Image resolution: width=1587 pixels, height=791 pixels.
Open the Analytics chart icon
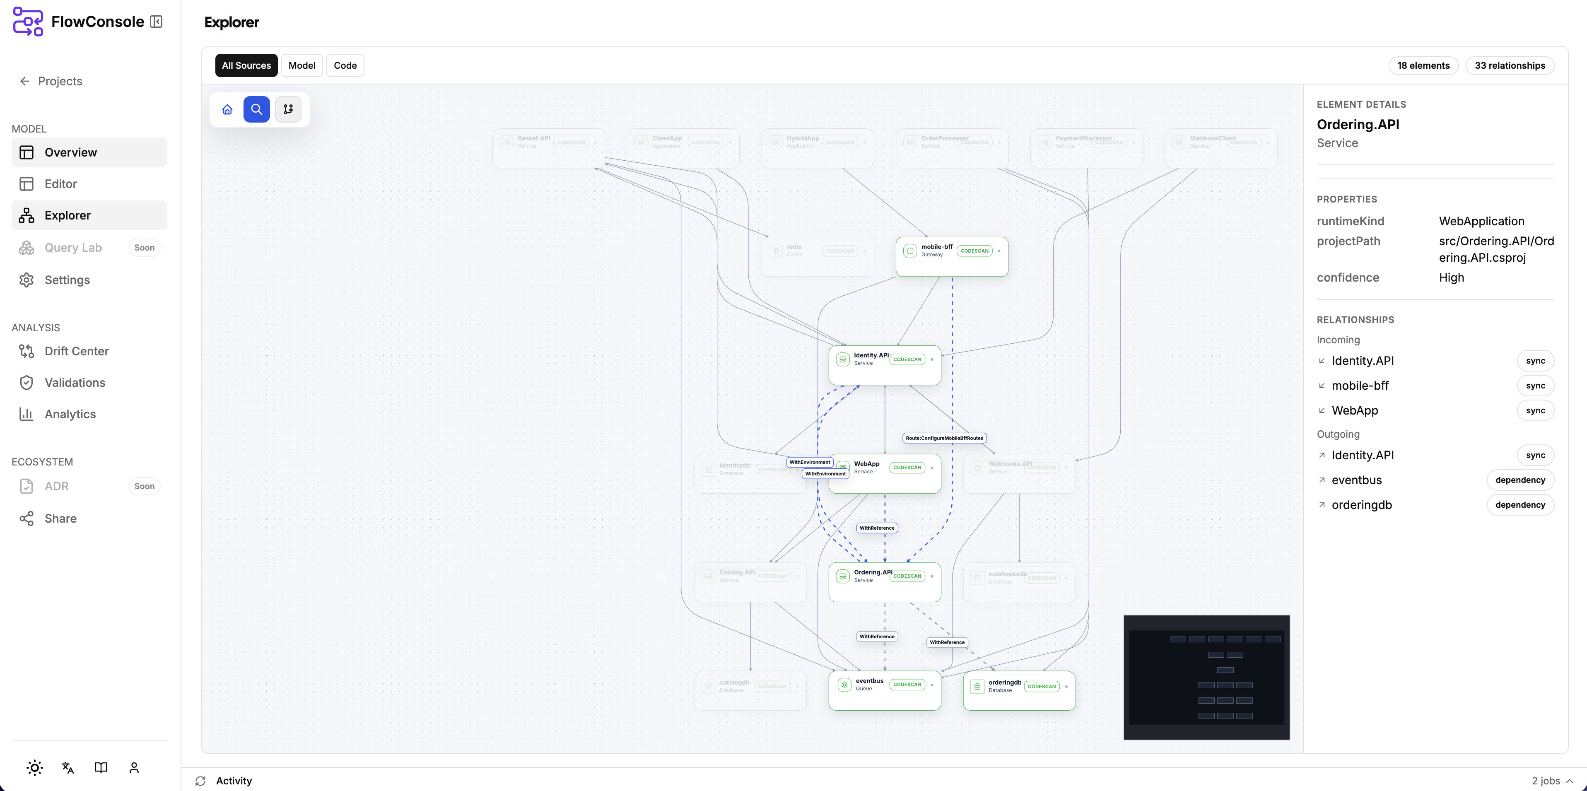coord(27,414)
